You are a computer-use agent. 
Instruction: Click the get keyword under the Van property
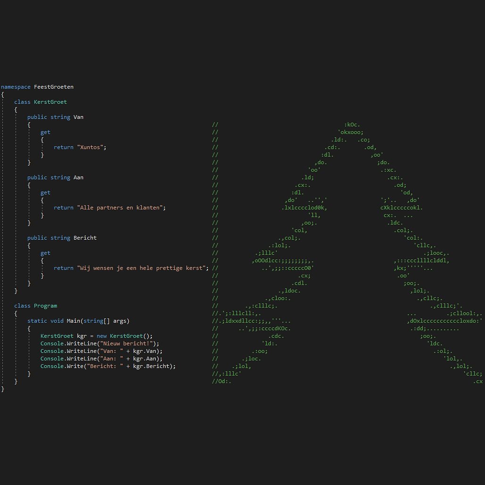pos(45,133)
